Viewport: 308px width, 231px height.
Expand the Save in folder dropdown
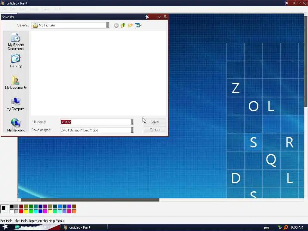108,25
